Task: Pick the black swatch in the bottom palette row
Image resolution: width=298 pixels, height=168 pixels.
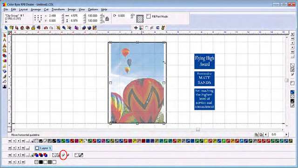Action: pos(41,162)
